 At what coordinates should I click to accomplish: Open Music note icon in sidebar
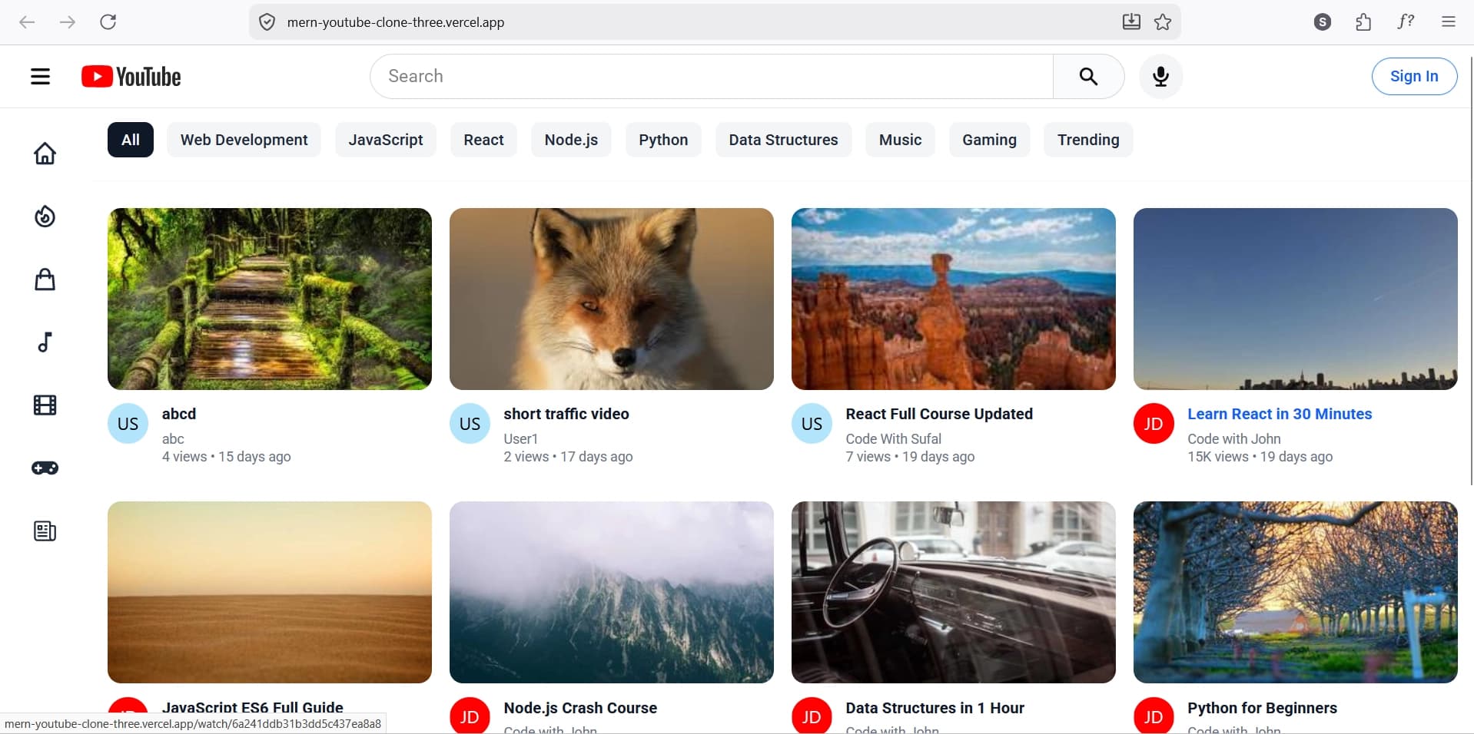coord(45,342)
